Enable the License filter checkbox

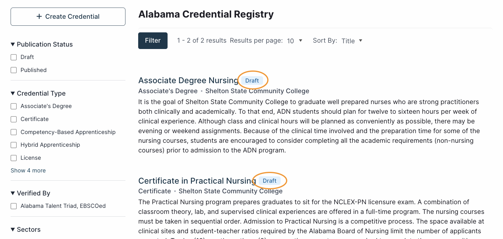pos(14,158)
